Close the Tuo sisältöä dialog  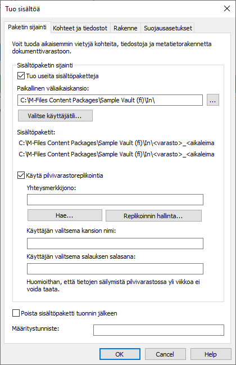[226, 8]
